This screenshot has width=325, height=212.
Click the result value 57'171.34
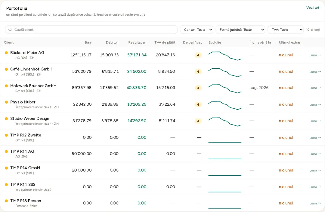coord(137,55)
